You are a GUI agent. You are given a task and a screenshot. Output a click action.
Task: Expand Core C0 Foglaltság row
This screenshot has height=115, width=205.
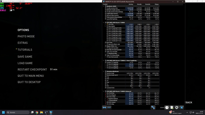105,64
